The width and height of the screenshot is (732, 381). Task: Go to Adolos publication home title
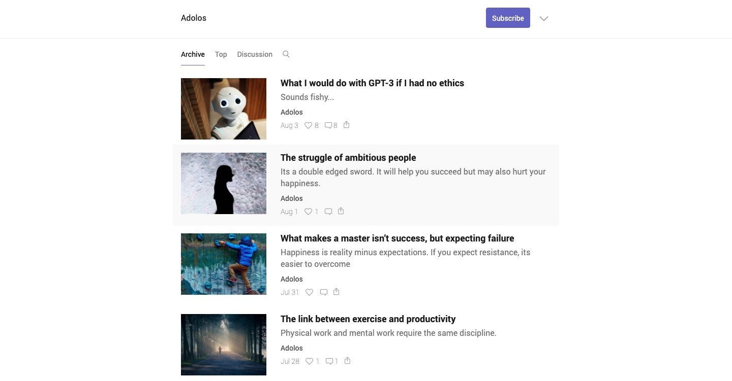(x=194, y=18)
